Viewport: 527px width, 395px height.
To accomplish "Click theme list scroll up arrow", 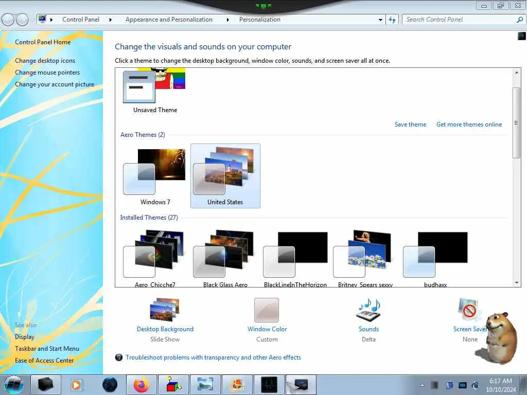I will (x=517, y=72).
